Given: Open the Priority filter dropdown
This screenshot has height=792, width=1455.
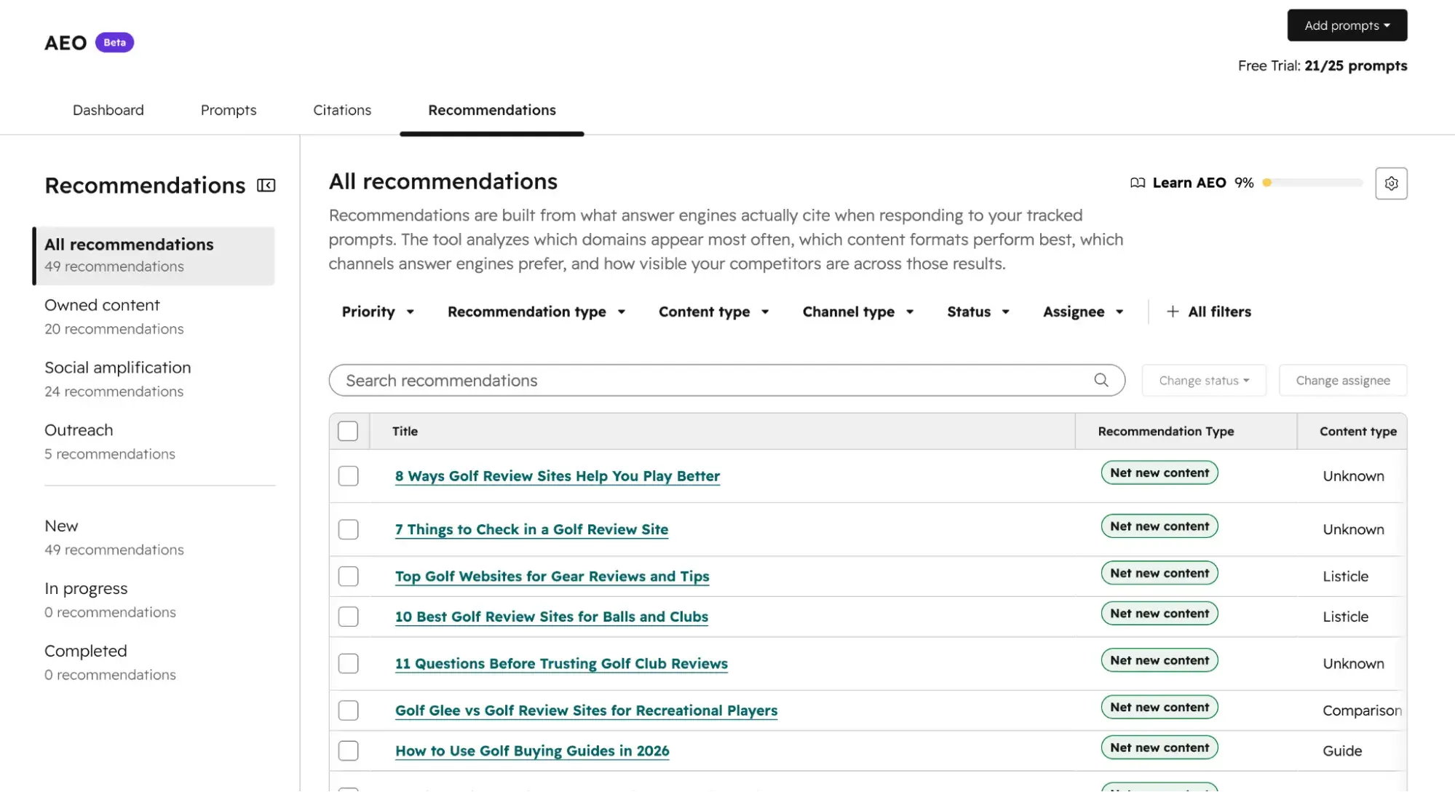Looking at the screenshot, I should 378,312.
